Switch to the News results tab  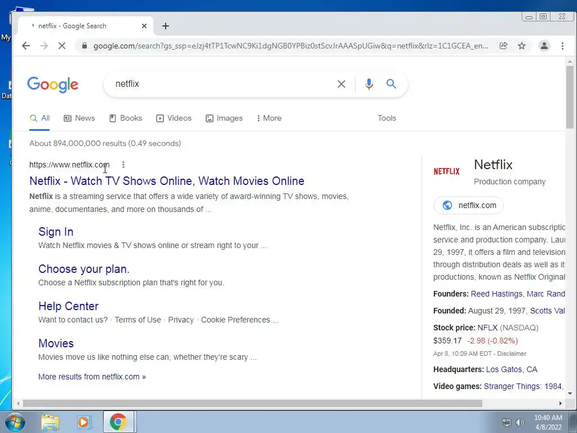pyautogui.click(x=79, y=118)
